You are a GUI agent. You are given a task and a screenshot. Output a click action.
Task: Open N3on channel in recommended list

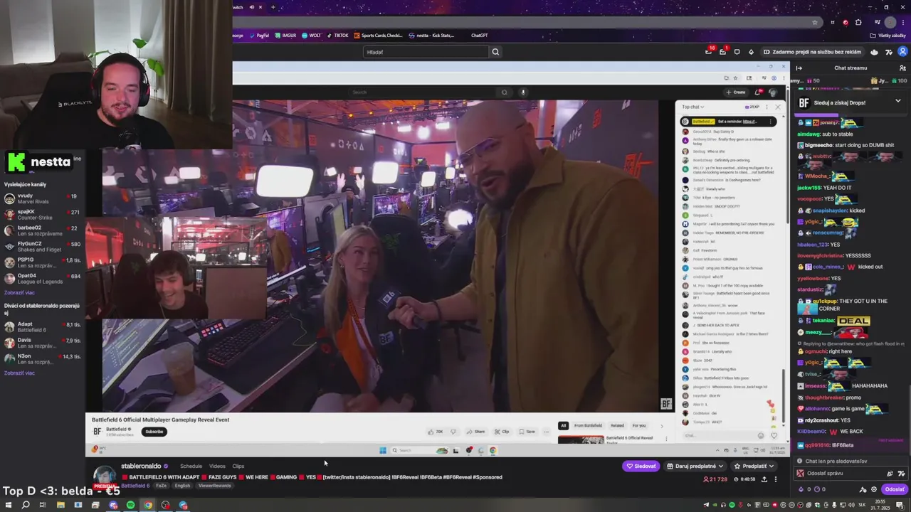point(43,359)
